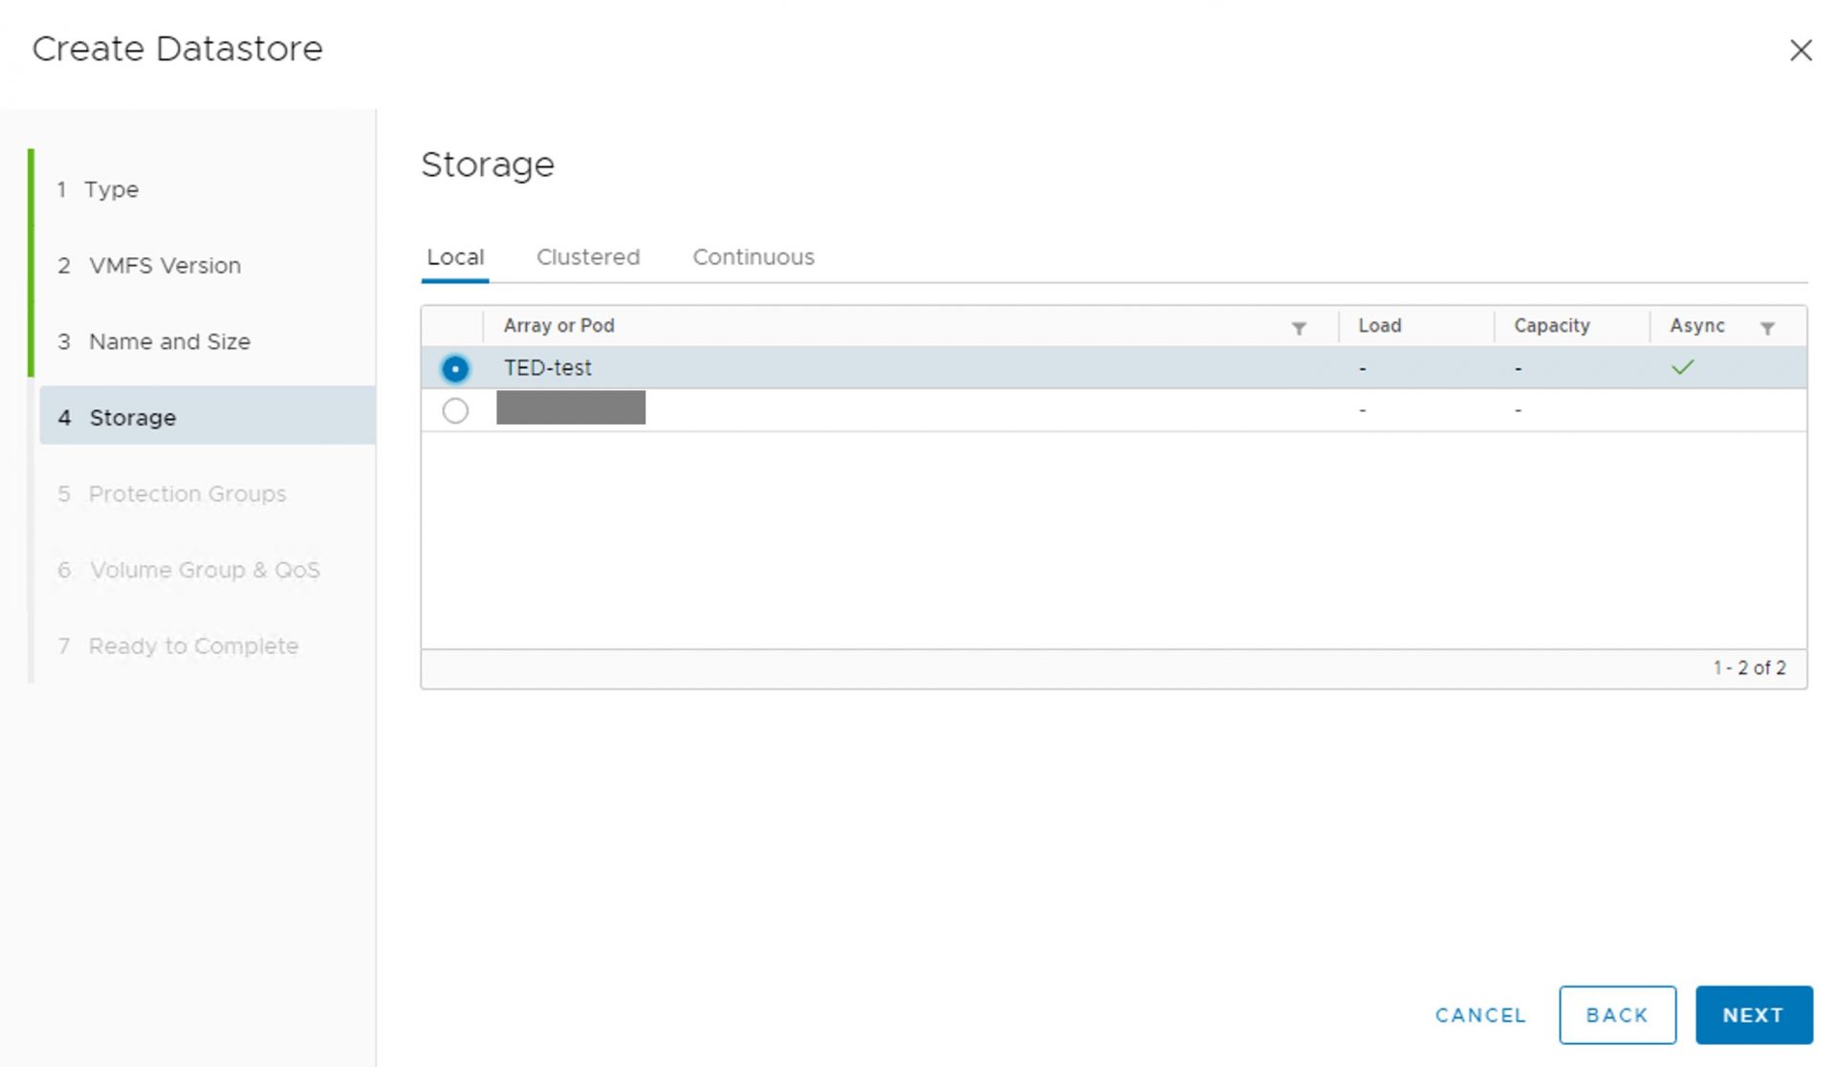Click the TED-test row name

(547, 367)
